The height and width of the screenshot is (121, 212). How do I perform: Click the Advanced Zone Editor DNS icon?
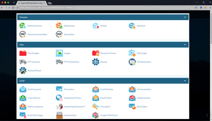tap(23, 34)
